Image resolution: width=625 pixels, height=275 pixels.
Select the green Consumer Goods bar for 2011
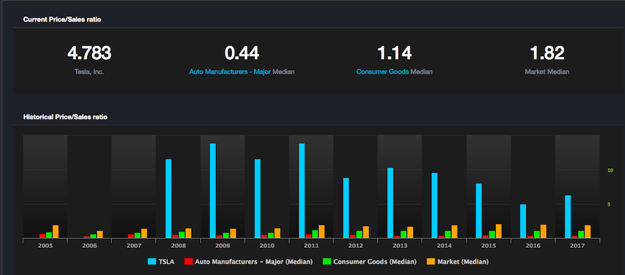coord(315,234)
